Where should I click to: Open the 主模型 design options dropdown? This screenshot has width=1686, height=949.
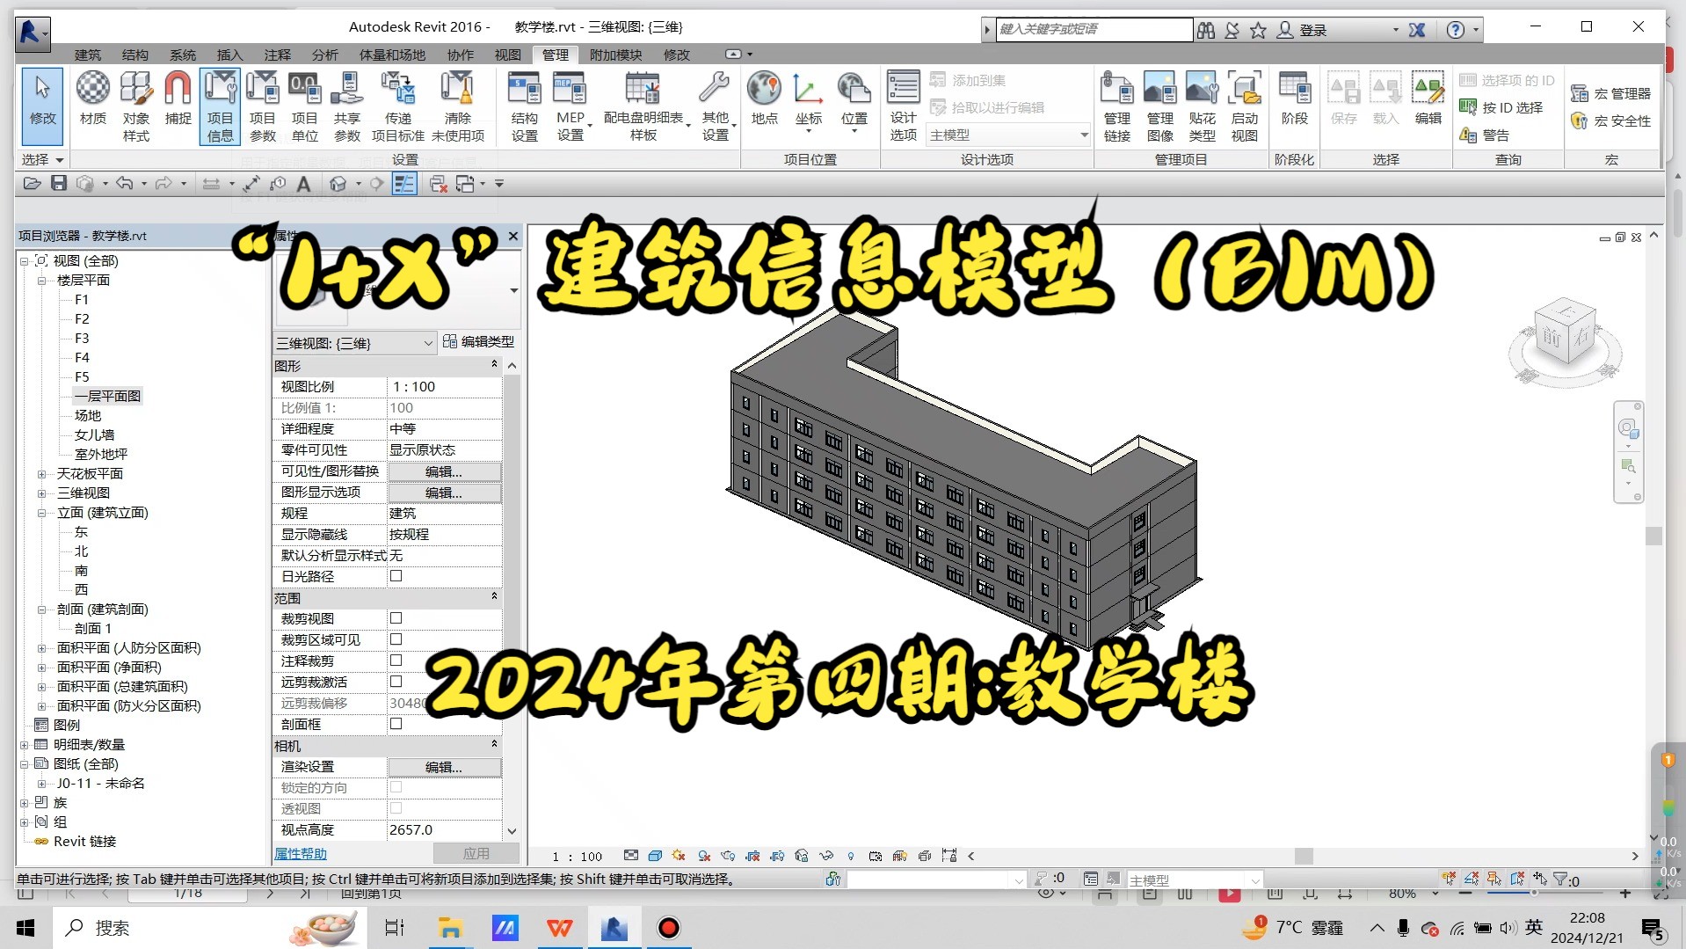click(1082, 135)
